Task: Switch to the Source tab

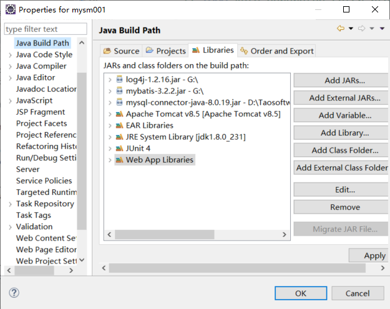Action: (x=121, y=51)
